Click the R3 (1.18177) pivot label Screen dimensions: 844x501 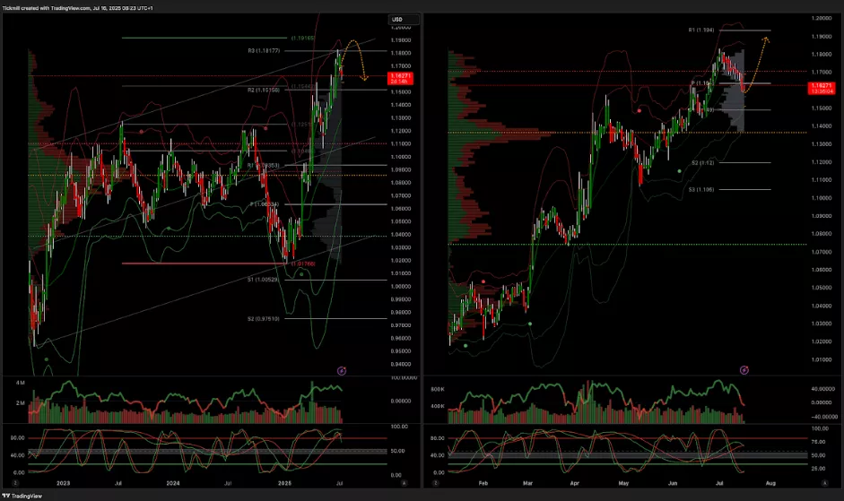tap(264, 51)
